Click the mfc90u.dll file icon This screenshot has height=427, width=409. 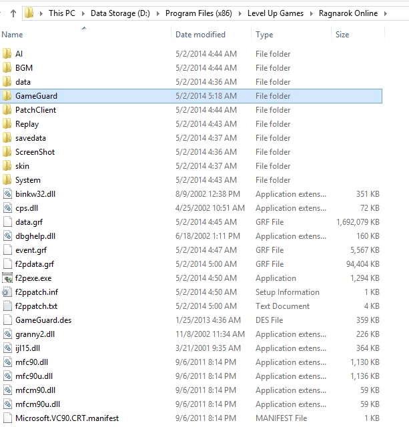(7, 376)
